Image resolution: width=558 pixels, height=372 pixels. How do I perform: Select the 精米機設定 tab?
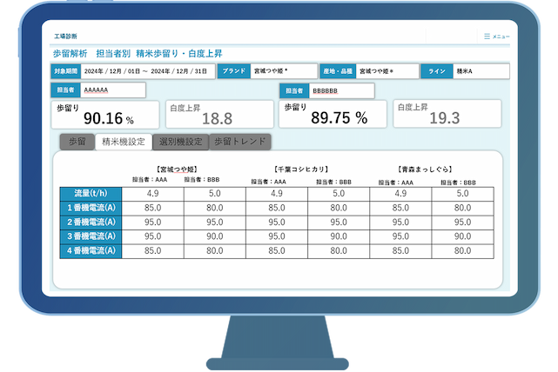point(124,142)
